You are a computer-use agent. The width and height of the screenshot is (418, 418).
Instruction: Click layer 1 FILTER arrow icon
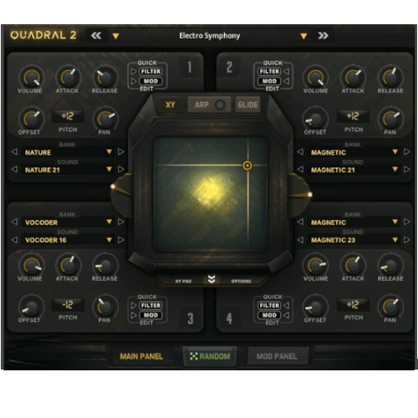[134, 71]
